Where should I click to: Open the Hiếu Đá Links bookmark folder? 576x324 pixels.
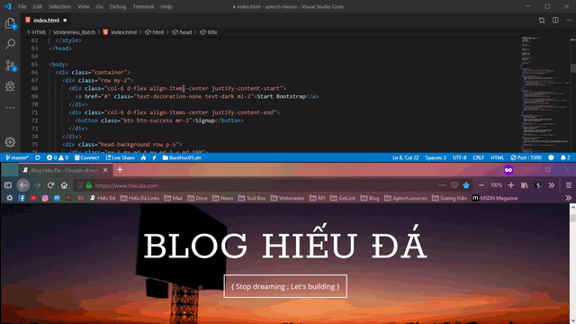tap(140, 198)
